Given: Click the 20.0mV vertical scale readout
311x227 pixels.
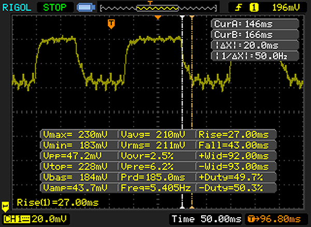Looking at the screenshot, I should [49, 219].
